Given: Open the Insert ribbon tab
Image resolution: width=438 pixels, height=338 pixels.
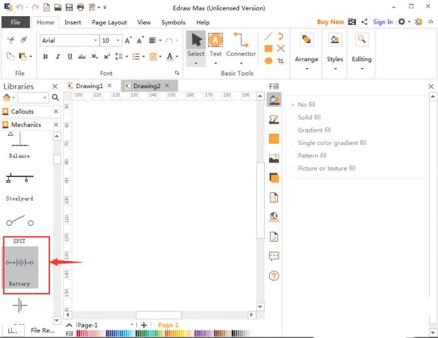Looking at the screenshot, I should point(73,22).
